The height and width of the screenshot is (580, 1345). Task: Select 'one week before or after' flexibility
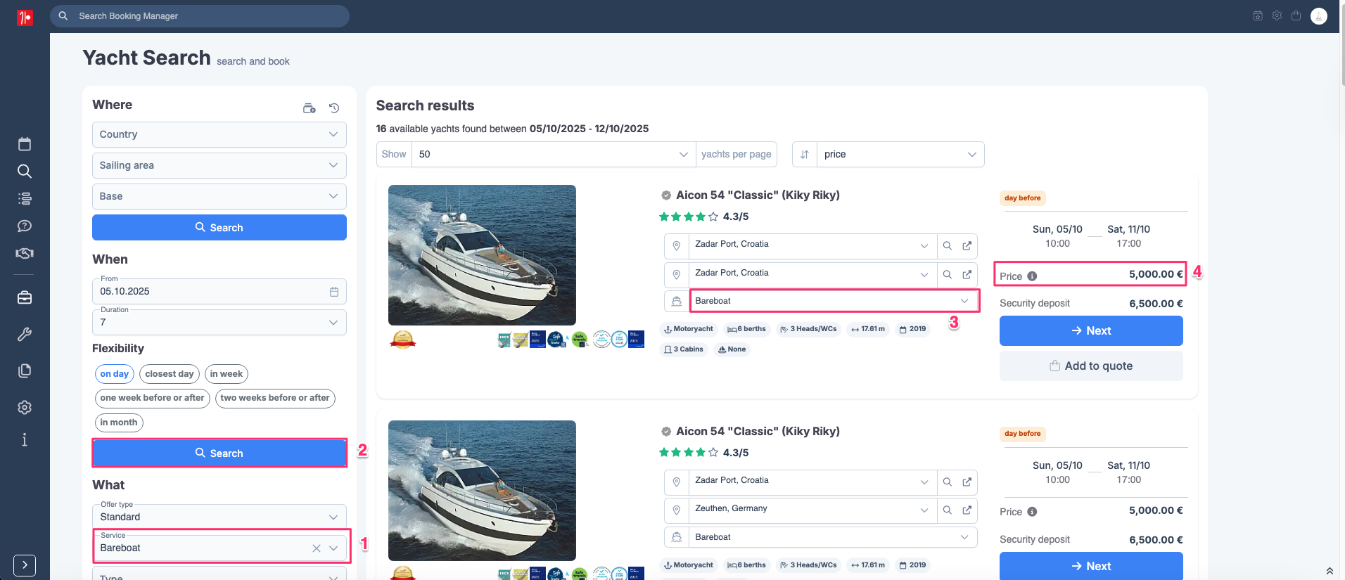click(153, 398)
